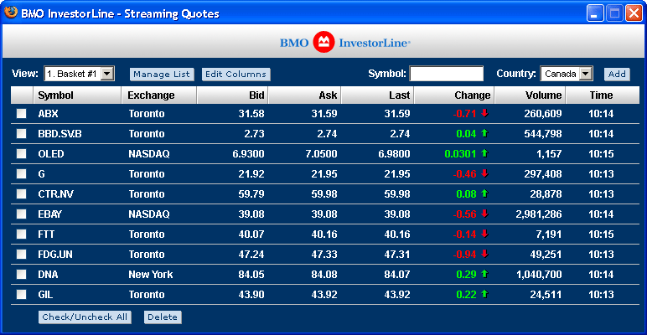
Task: Tick the EBAY row checkbox
Action: point(22,214)
